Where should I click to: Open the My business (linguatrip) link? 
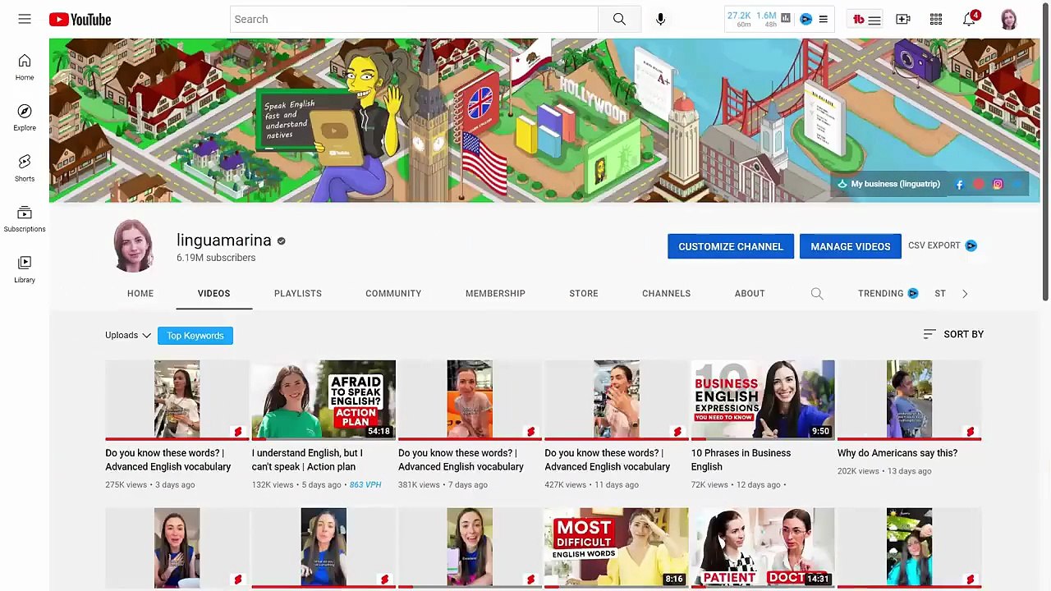point(888,184)
